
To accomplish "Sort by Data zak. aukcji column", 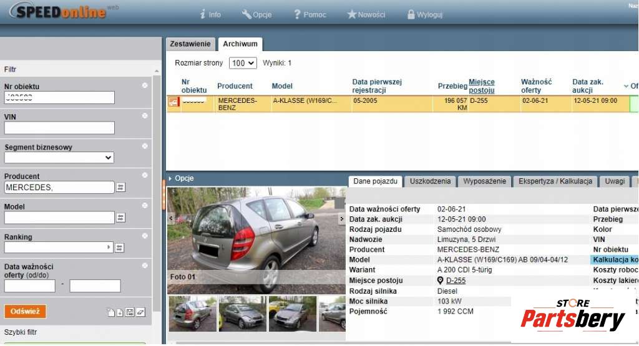I will tap(588, 86).
